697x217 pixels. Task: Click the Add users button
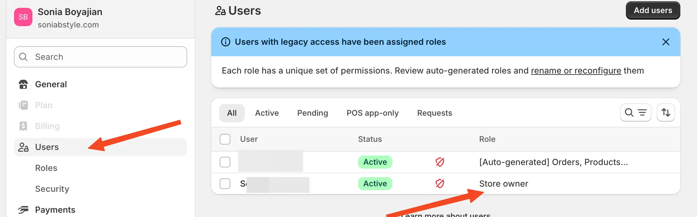coord(652,10)
